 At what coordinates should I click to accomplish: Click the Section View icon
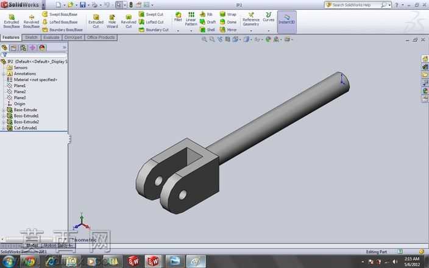pyautogui.click(x=227, y=40)
